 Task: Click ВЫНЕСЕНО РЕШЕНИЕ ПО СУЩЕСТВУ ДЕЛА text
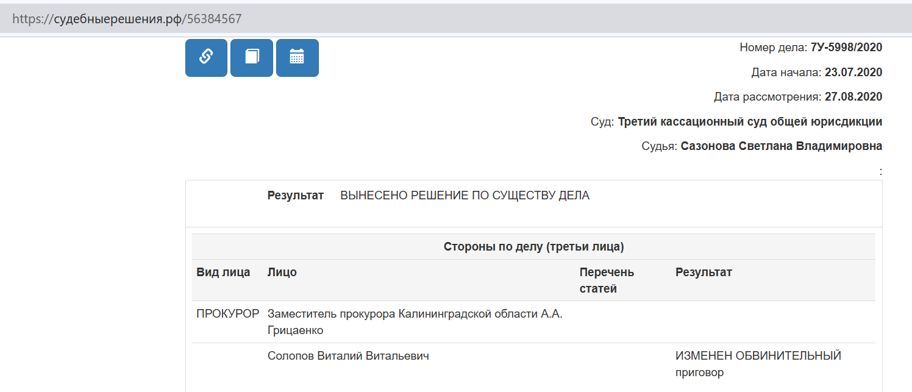click(465, 196)
